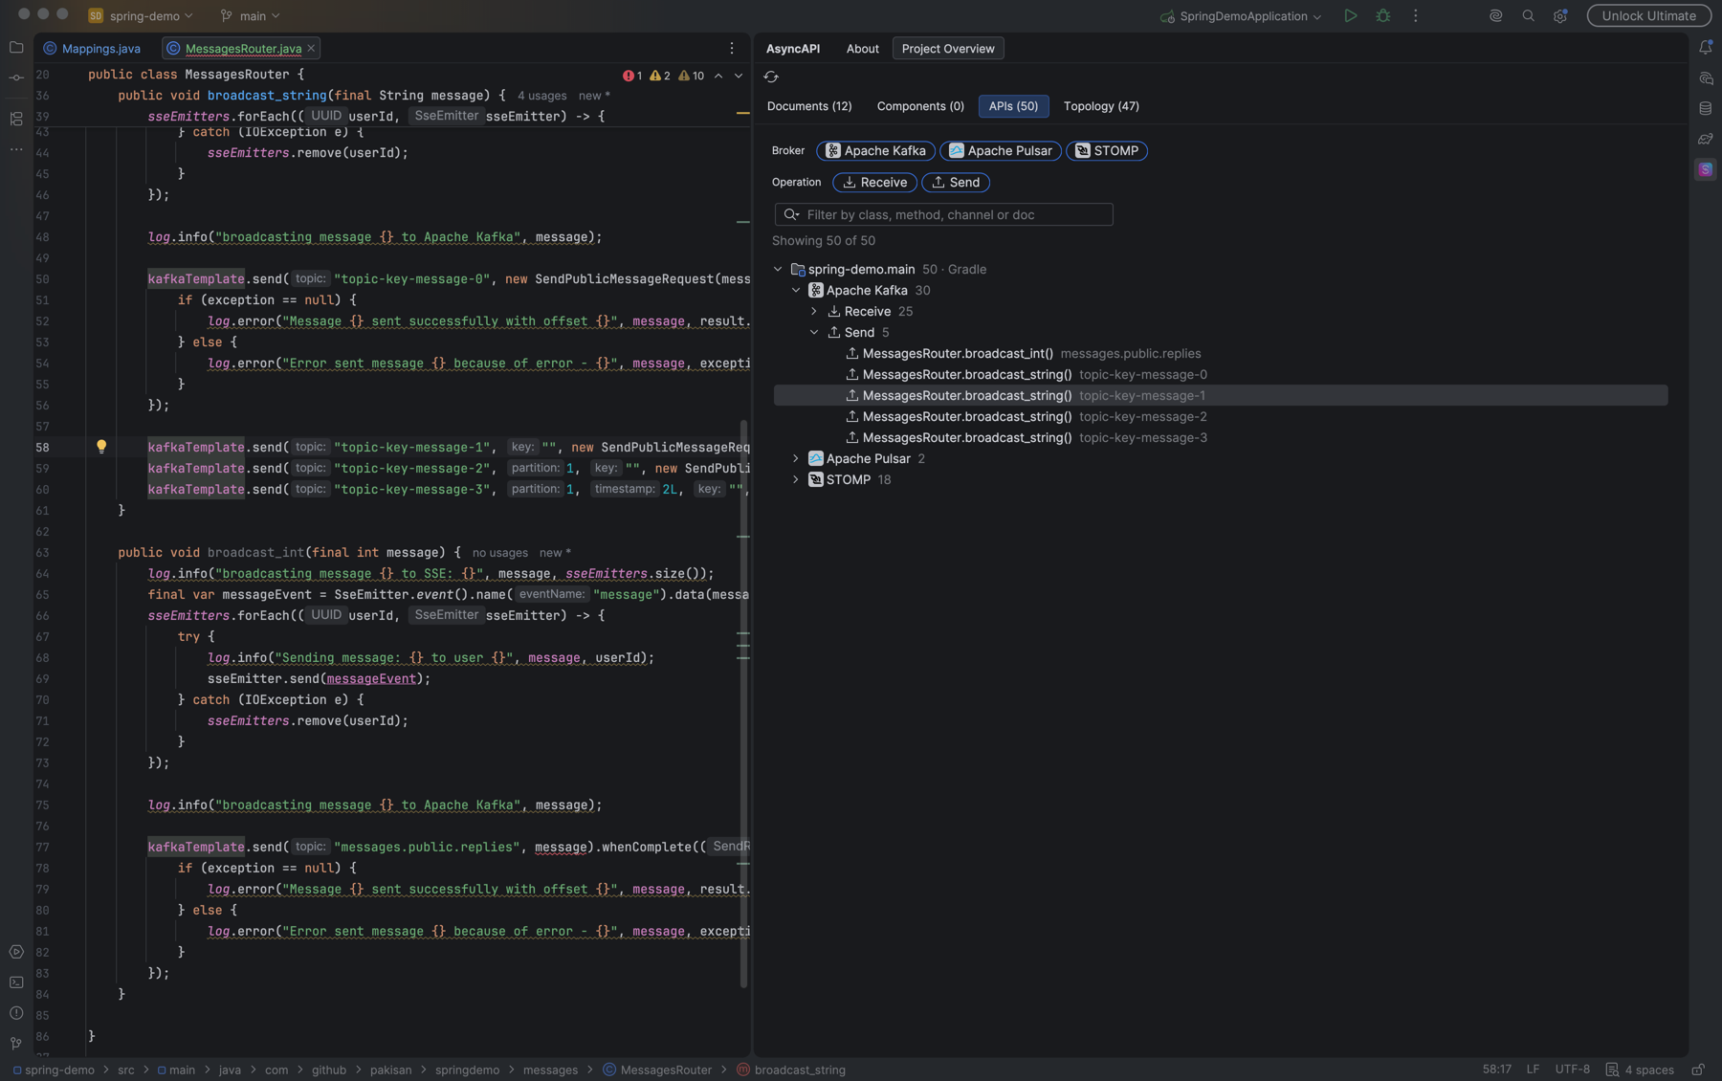Switch to the Mappings.java tab

[92, 48]
